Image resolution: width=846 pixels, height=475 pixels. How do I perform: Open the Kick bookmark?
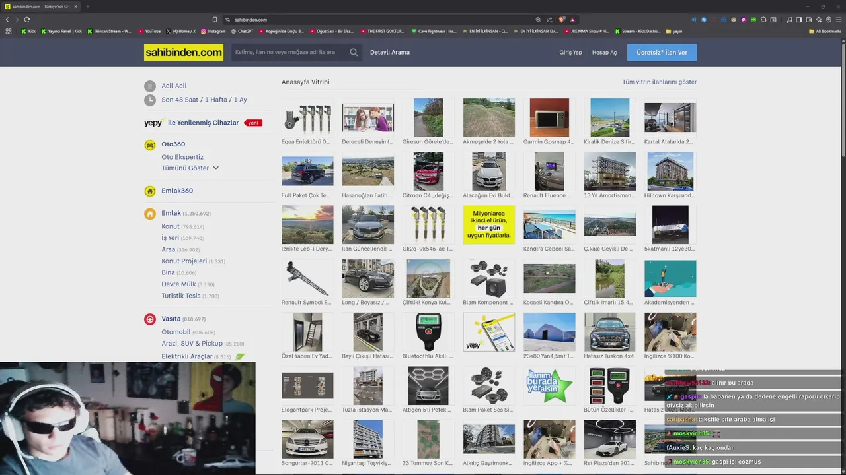point(28,31)
